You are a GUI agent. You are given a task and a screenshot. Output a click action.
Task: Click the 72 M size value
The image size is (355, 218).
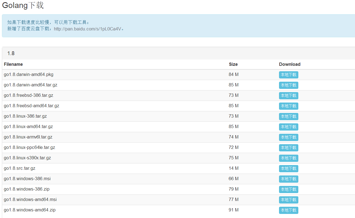[x=234, y=148]
